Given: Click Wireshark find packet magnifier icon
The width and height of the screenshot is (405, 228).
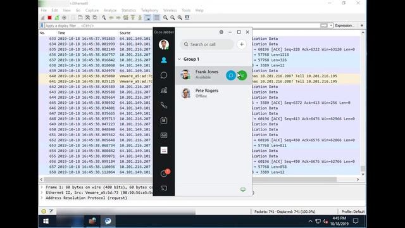Looking at the screenshot, I should (x=104, y=18).
